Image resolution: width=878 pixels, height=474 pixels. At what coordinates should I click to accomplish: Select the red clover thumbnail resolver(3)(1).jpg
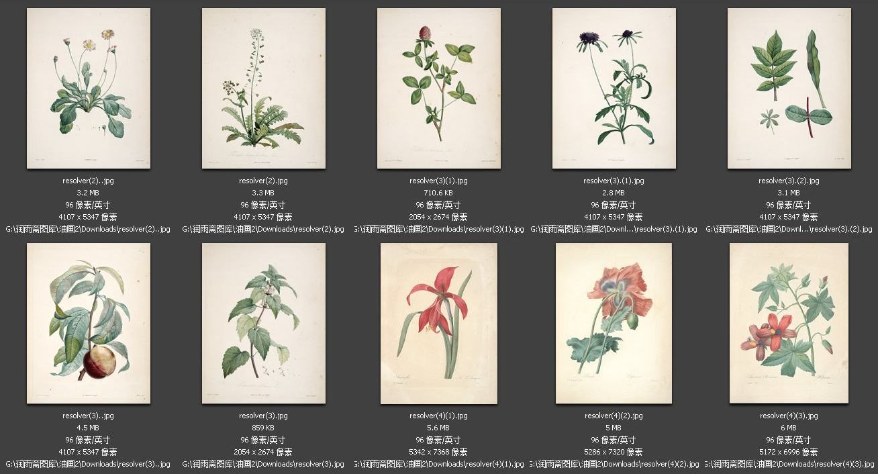click(439, 89)
